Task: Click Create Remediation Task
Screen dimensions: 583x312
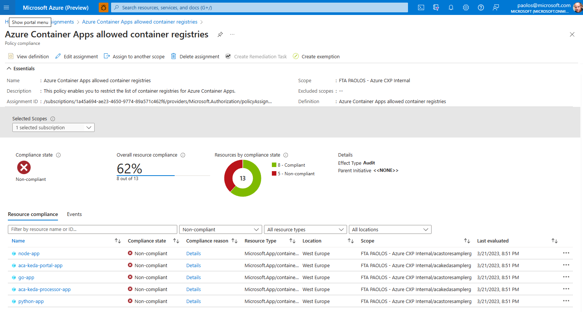Action: 256,56
